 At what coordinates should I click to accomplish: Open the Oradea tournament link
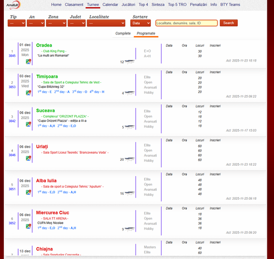pyautogui.click(x=44, y=45)
